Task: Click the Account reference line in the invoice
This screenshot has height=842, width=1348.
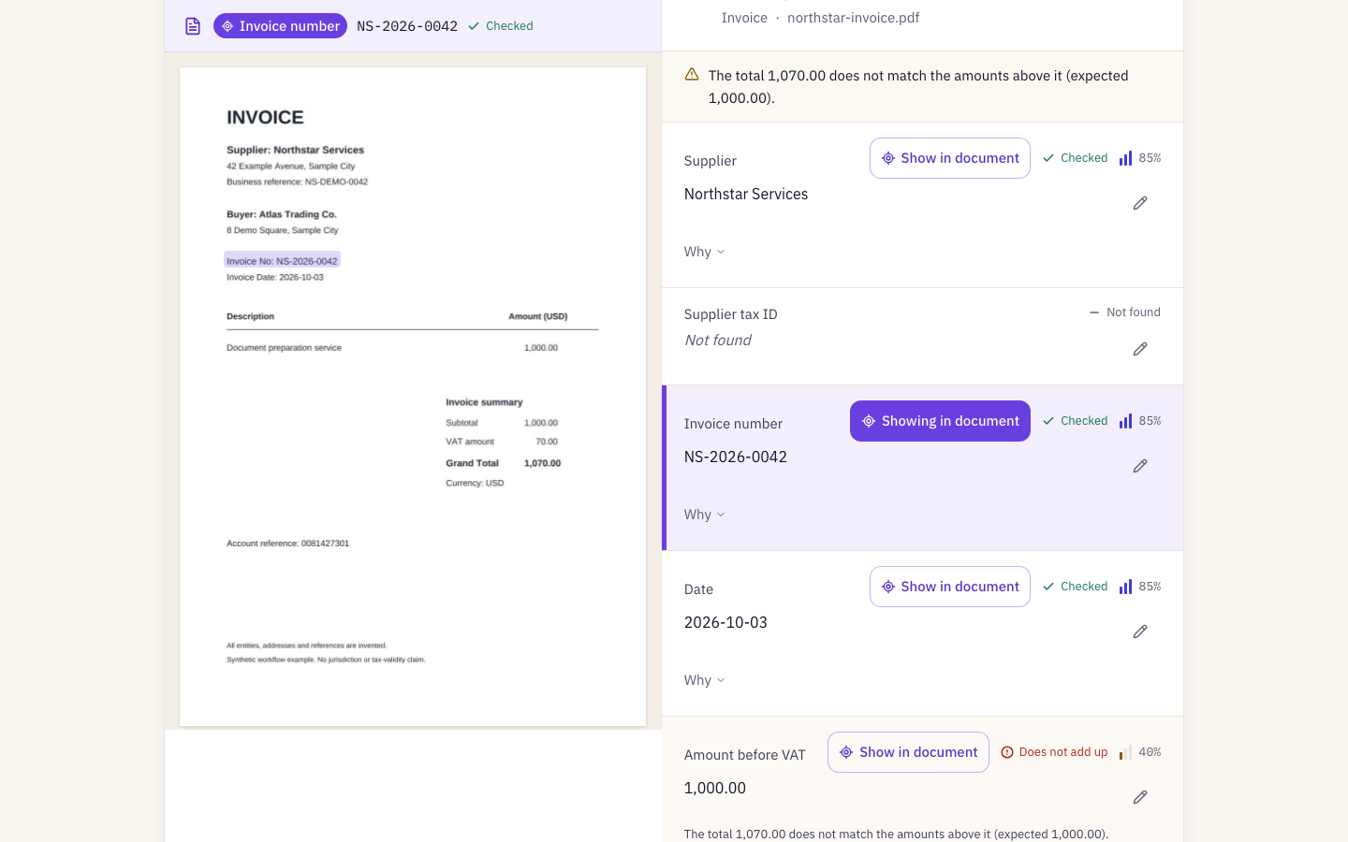Action: [287, 544]
